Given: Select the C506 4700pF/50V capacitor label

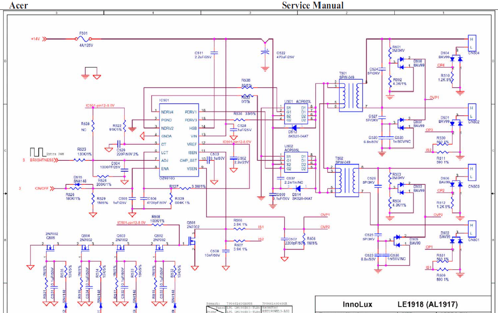Looking at the screenshot, I should 156,200.
